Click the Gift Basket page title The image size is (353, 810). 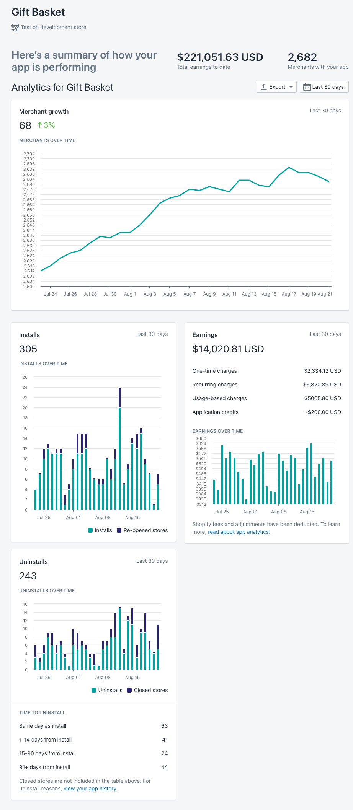38,12
